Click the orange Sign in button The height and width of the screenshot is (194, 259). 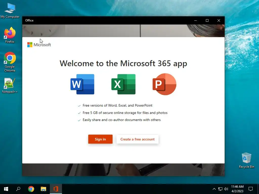[x=100, y=139]
